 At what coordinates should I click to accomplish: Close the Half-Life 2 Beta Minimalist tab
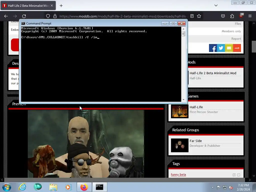(x=52, y=5)
